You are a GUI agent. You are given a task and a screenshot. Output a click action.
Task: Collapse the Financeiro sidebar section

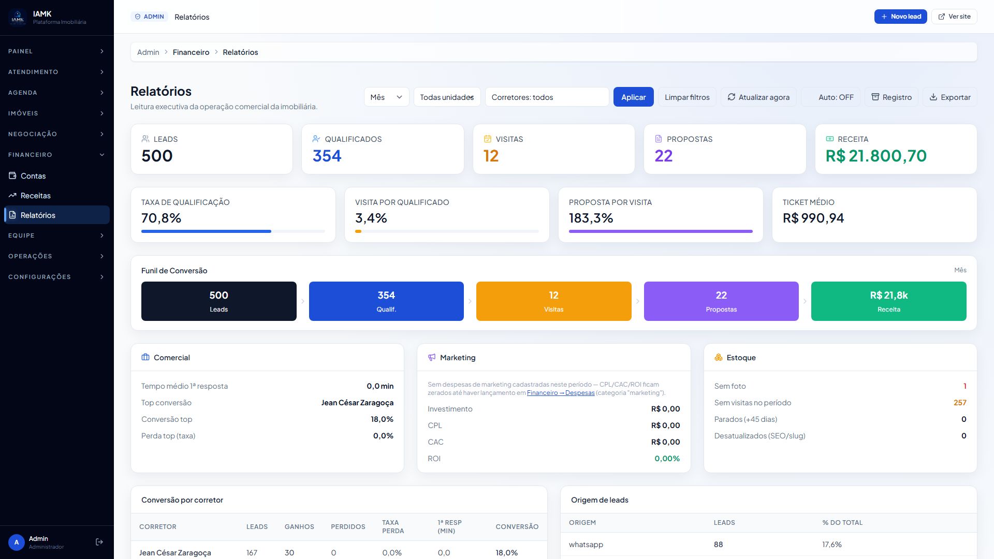coord(56,155)
